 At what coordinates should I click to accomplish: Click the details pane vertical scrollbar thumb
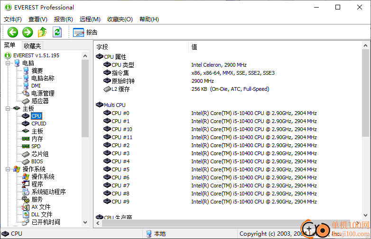[x=365, y=93]
